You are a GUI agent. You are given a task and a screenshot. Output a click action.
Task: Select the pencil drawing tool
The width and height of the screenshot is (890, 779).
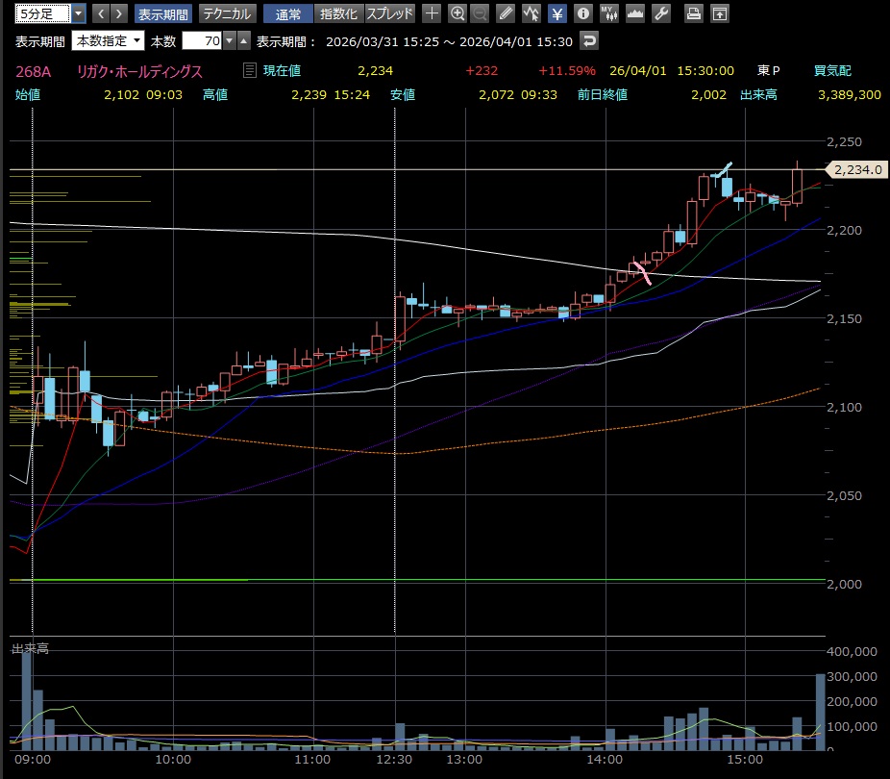pyautogui.click(x=507, y=13)
